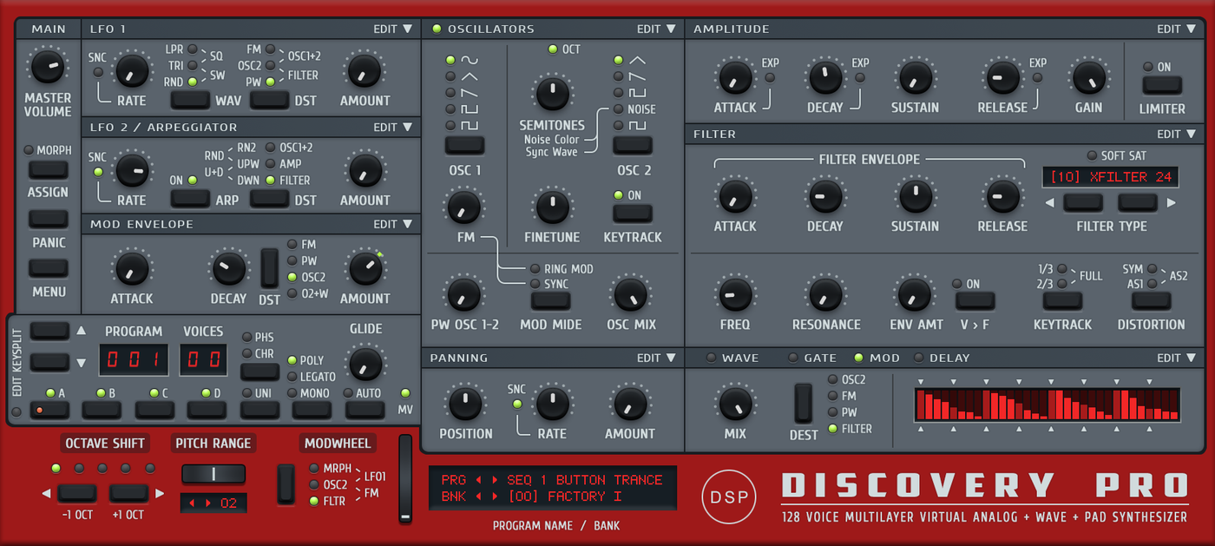Select layer A button
The height and width of the screenshot is (546, 1215).
(49, 409)
